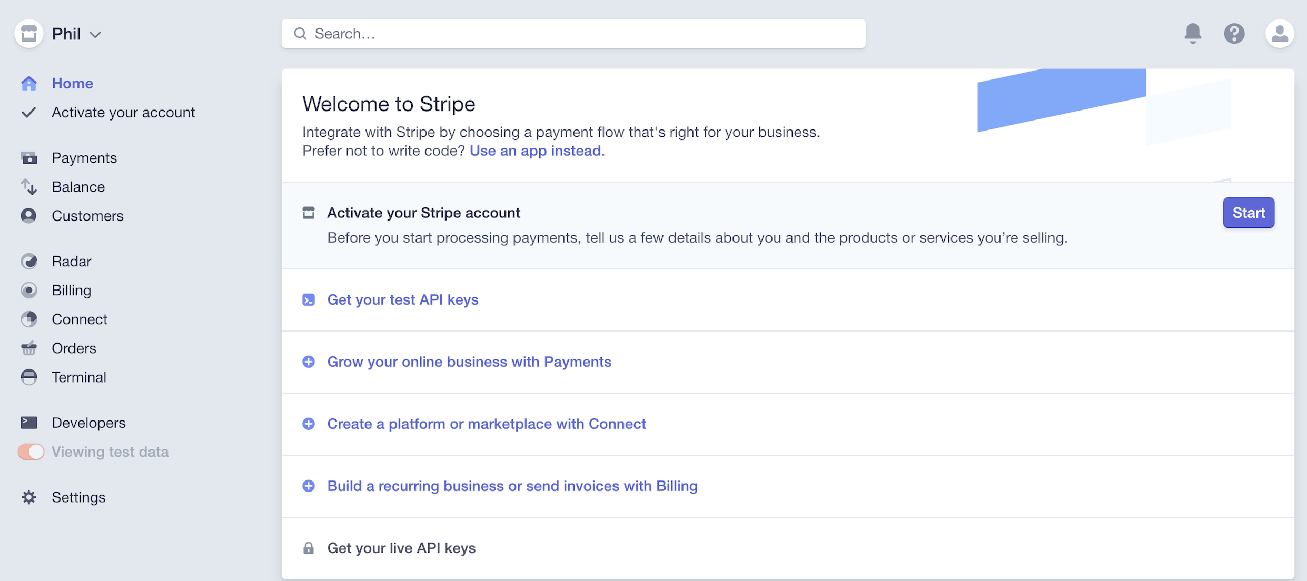Viewport: 1307px width, 581px height.
Task: Open Terminal section label
Action: (79, 377)
